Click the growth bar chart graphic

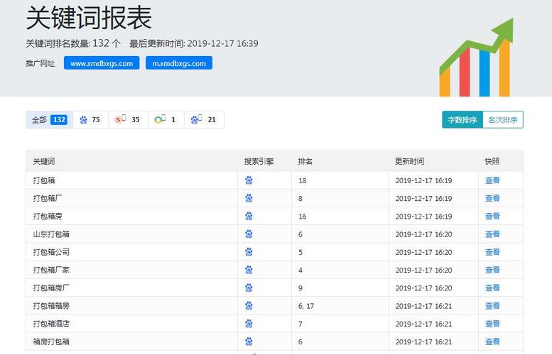click(476, 58)
